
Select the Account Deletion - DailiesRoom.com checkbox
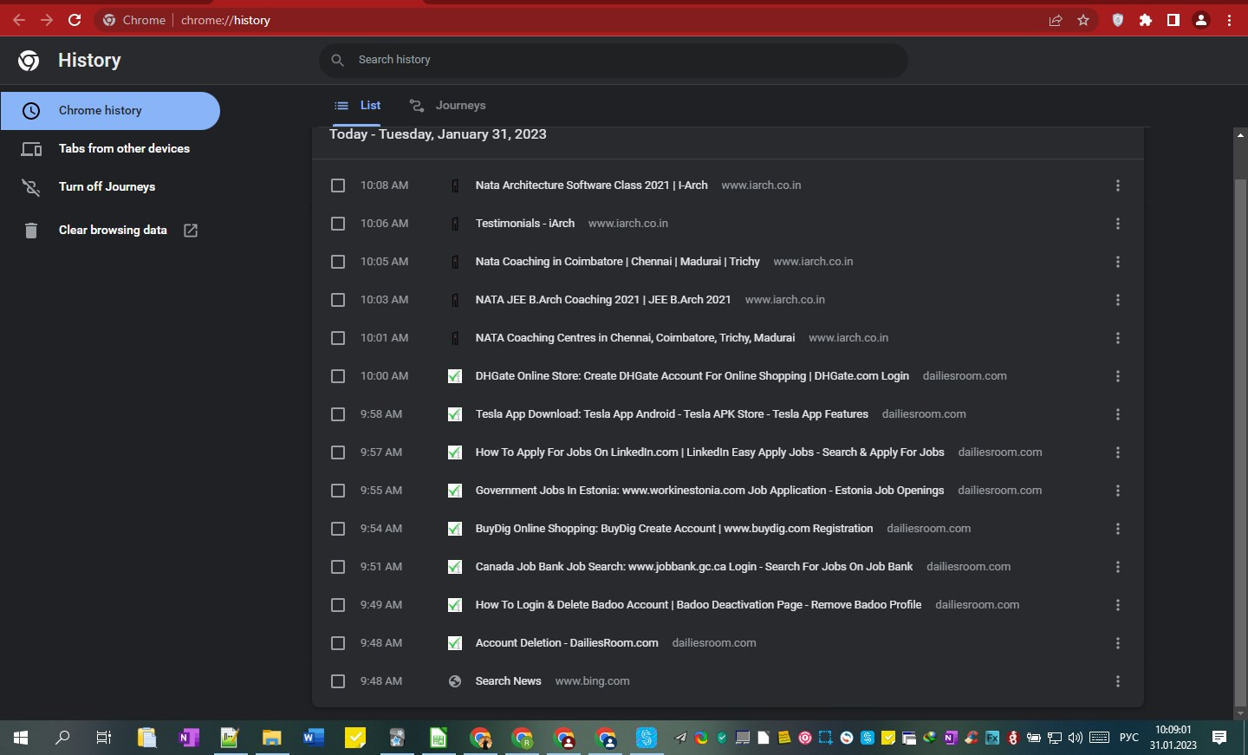pos(338,643)
